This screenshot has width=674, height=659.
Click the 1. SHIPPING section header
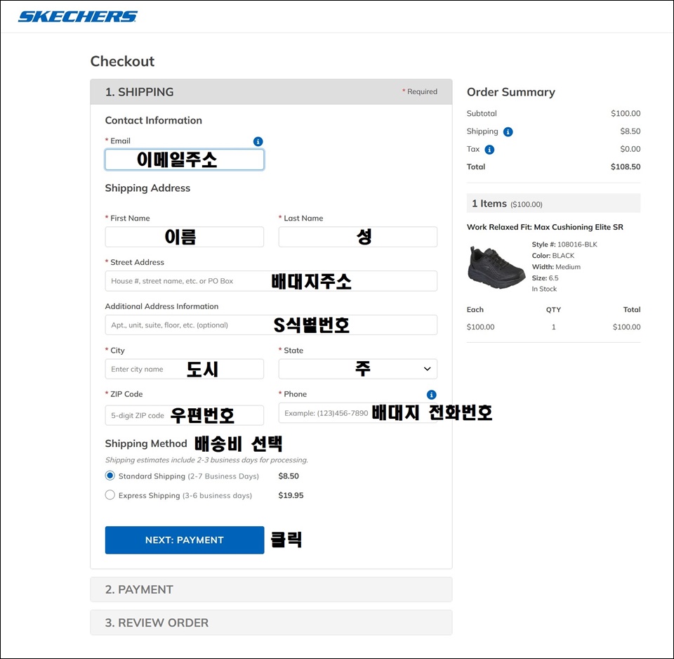(271, 91)
